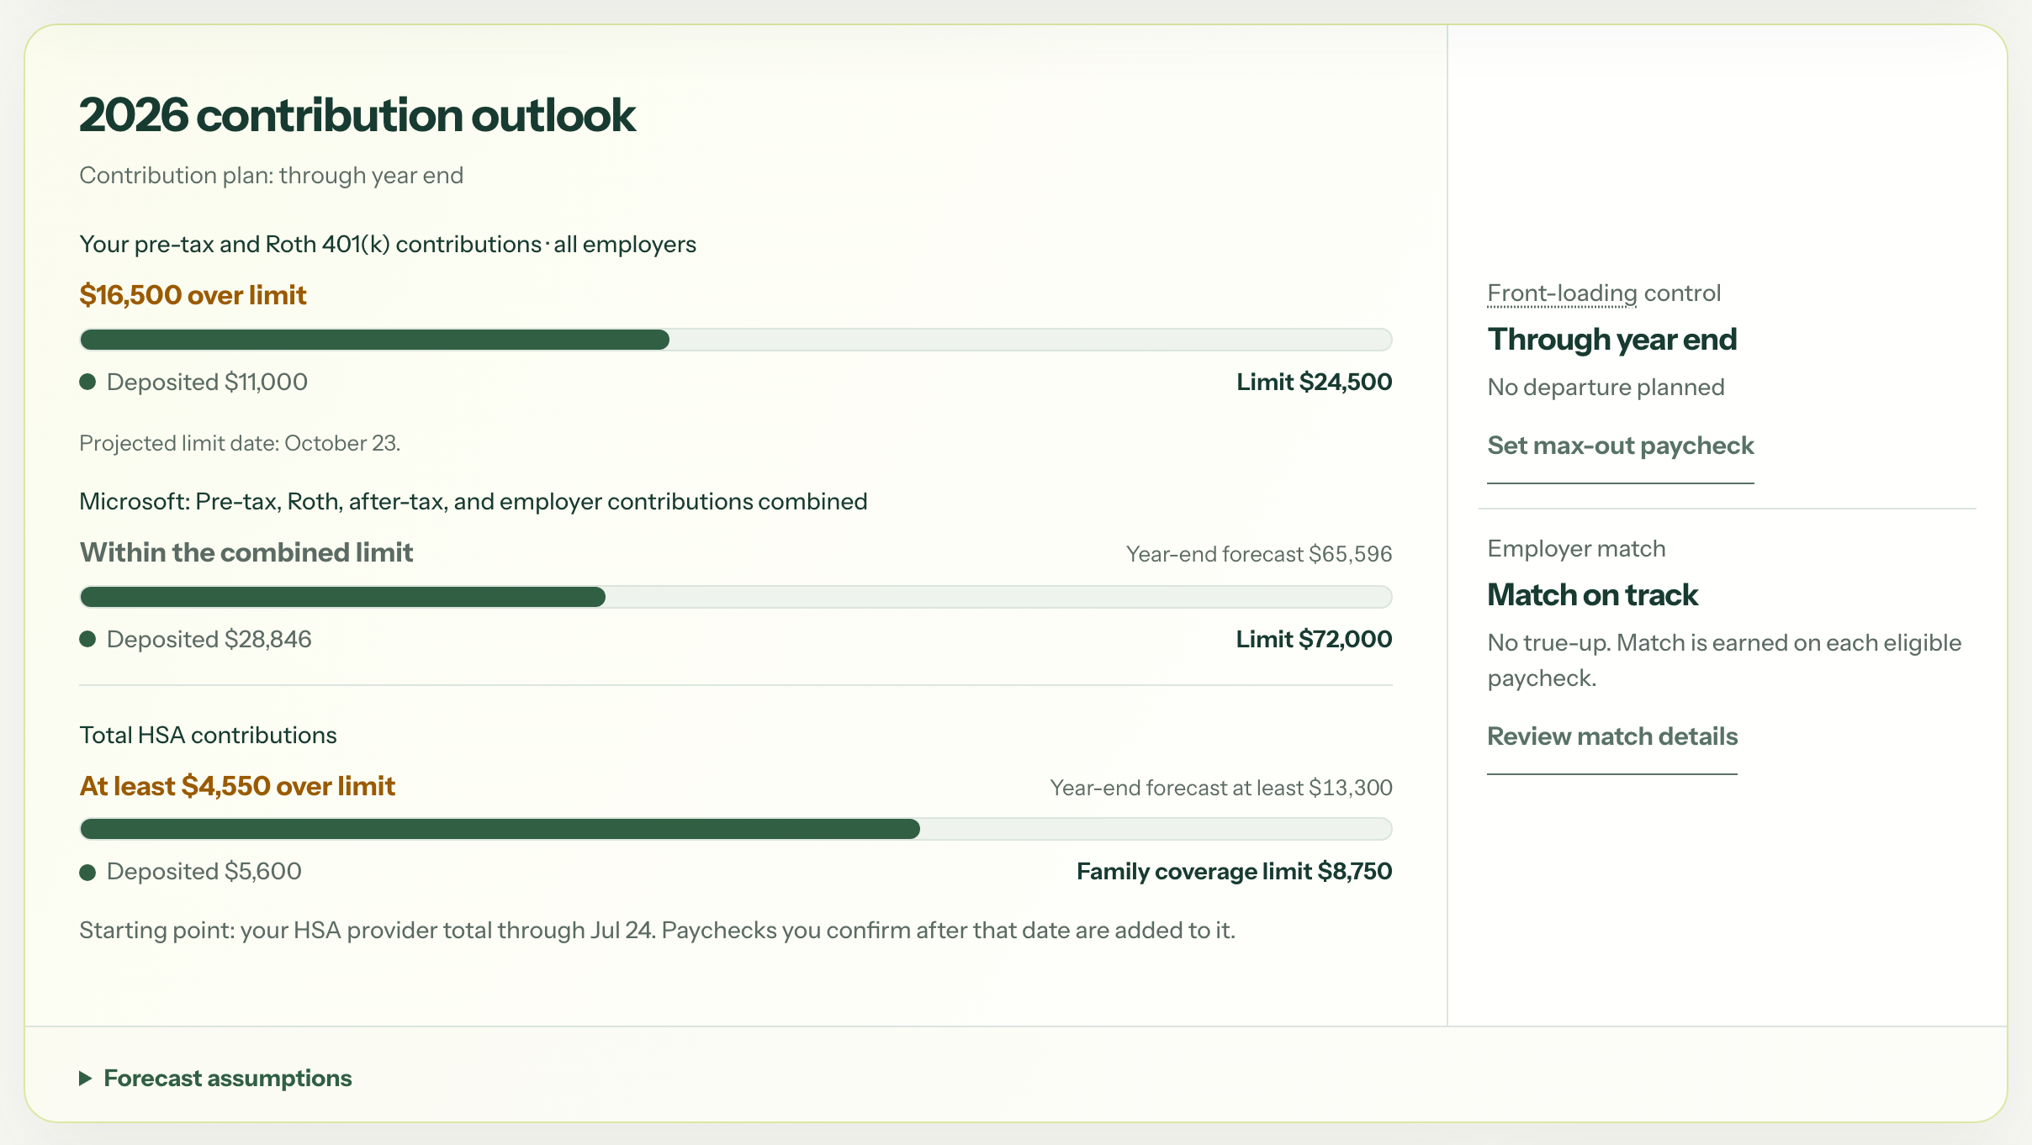Click the 401(k) contributions progress bar

coord(736,340)
